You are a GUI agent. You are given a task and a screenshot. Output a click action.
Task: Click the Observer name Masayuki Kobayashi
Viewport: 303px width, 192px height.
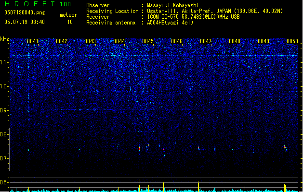pyautogui.click(x=173, y=5)
